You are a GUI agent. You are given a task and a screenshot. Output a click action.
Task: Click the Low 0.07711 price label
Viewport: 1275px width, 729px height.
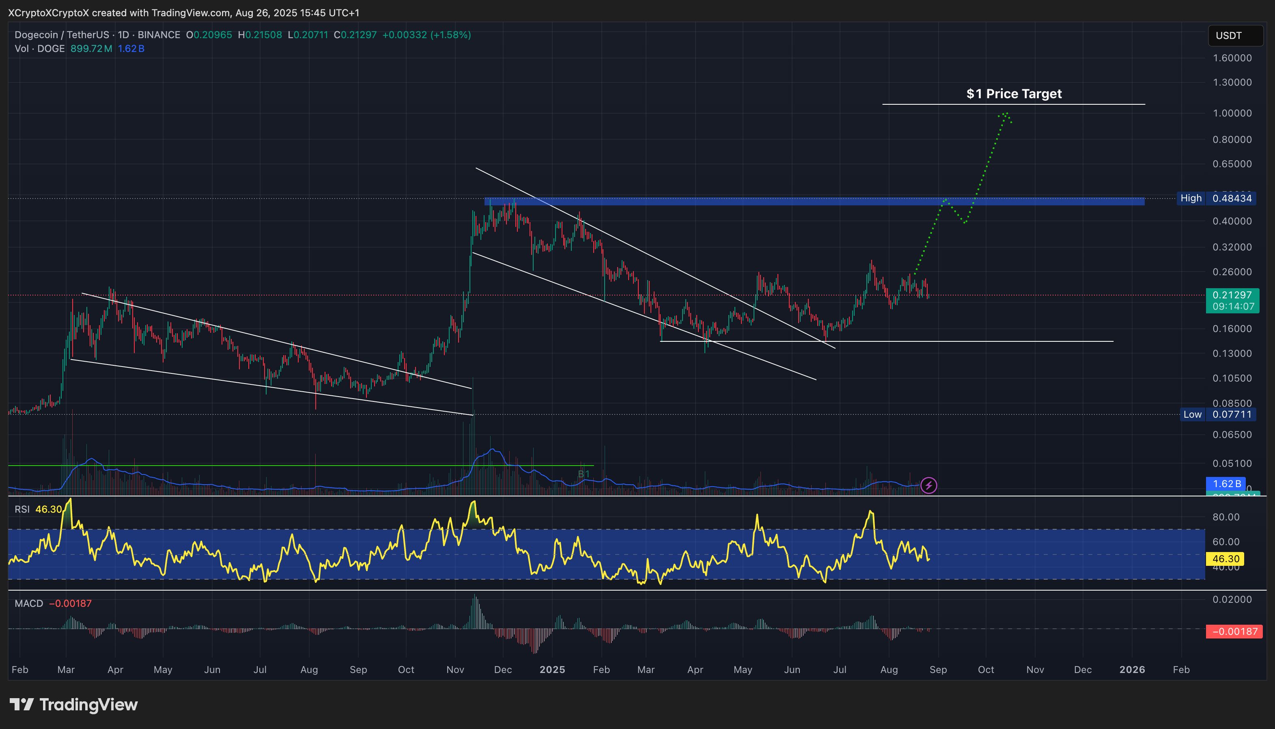click(1219, 414)
